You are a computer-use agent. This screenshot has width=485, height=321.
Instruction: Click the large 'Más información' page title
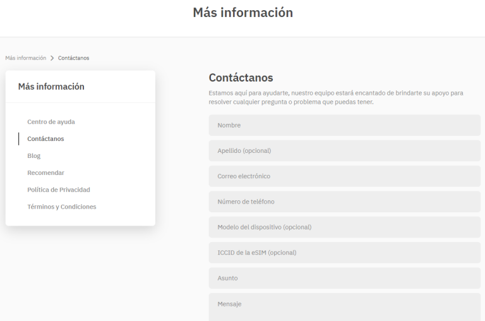(x=242, y=13)
